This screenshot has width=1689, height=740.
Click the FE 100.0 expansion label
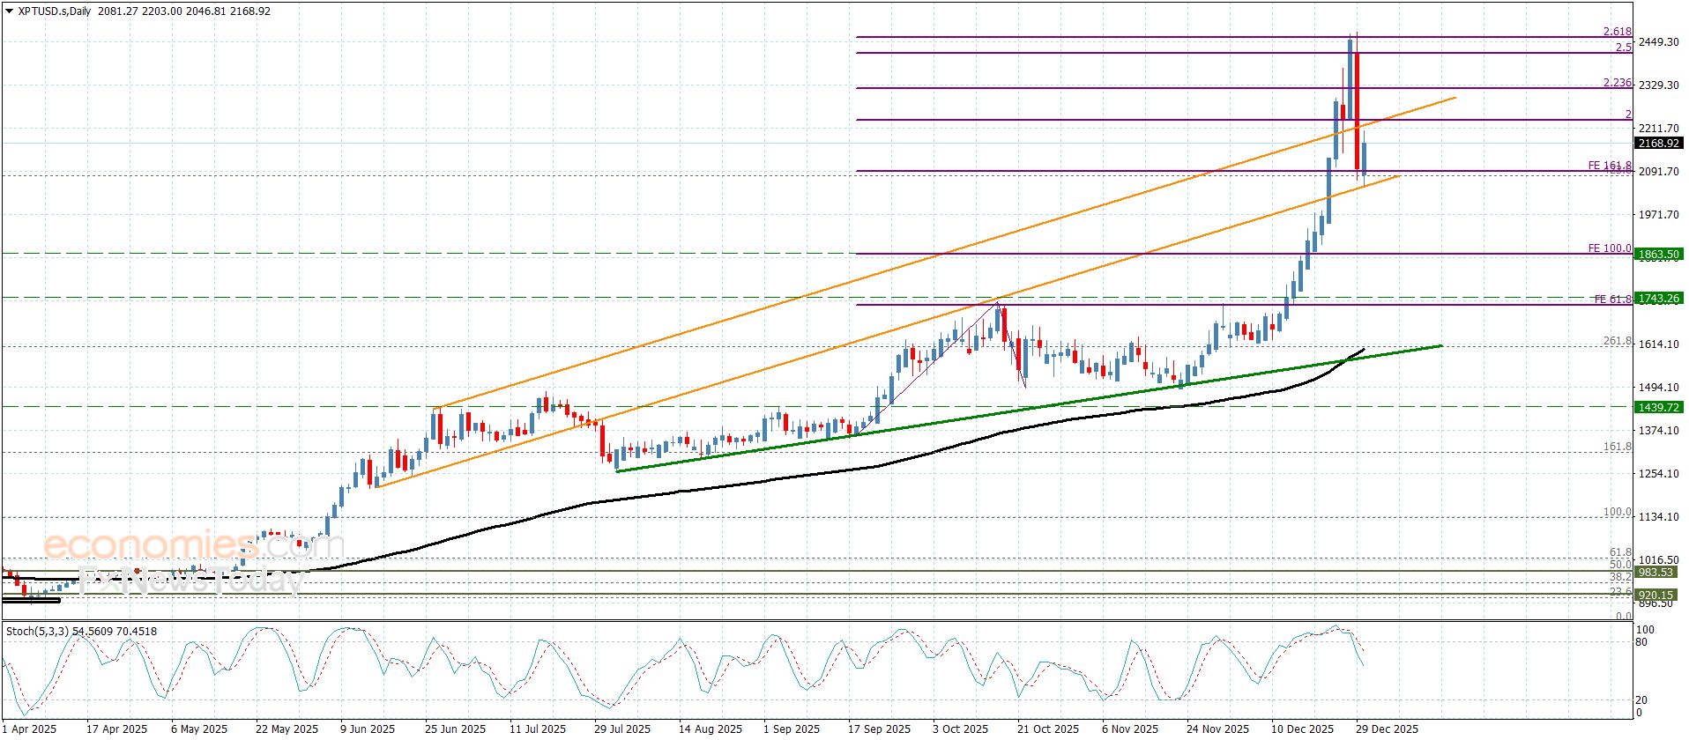click(x=1609, y=248)
